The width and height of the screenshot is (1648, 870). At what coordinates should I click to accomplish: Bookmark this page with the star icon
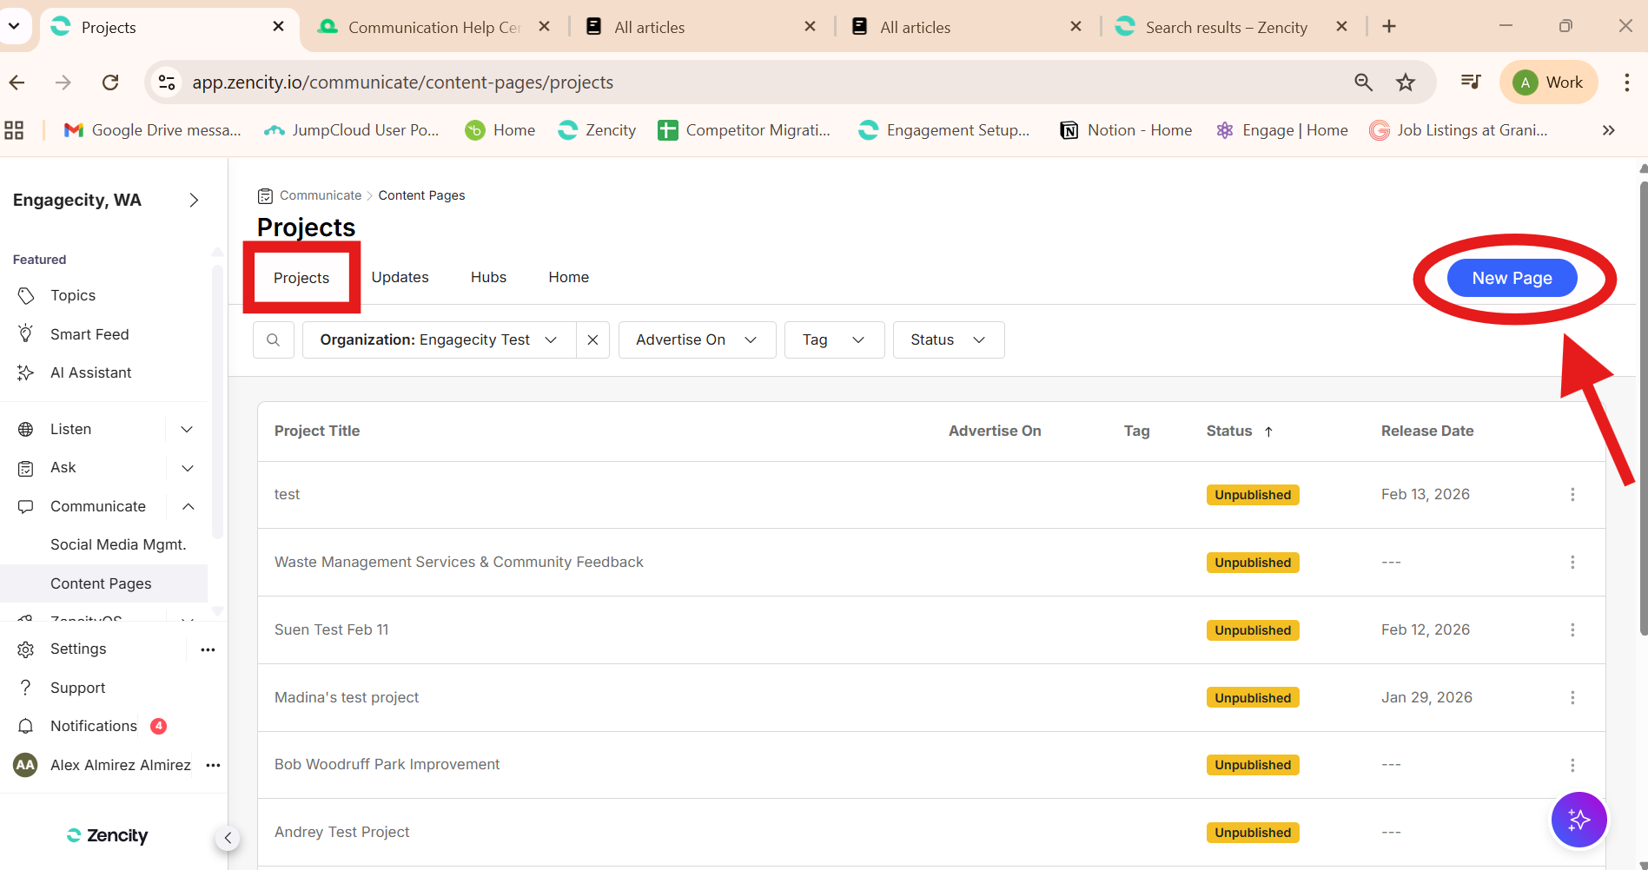coord(1405,82)
